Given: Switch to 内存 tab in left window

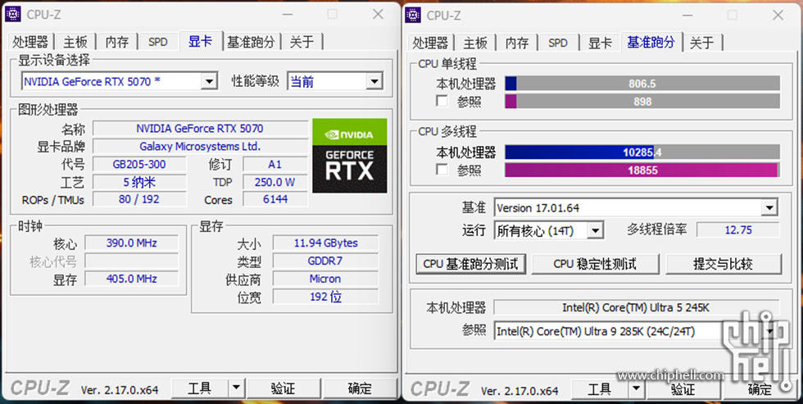Looking at the screenshot, I should click(117, 42).
